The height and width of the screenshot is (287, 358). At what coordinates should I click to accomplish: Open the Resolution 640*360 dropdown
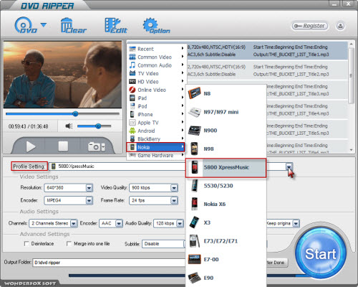click(x=89, y=188)
